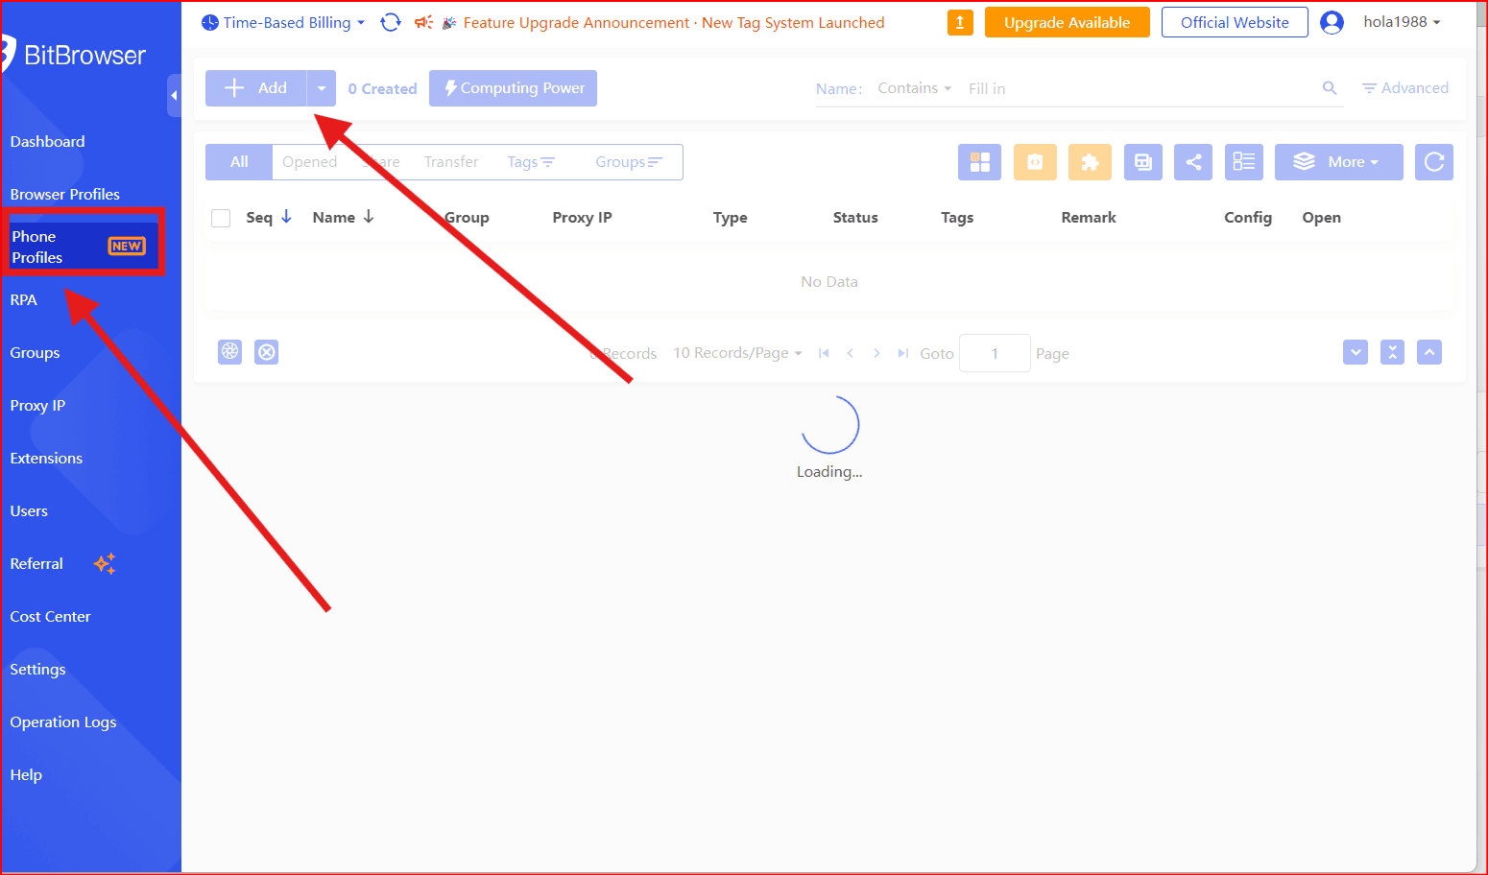This screenshot has width=1488, height=875.
Task: Collapse the sidebar with the arrow handle
Action: (174, 95)
